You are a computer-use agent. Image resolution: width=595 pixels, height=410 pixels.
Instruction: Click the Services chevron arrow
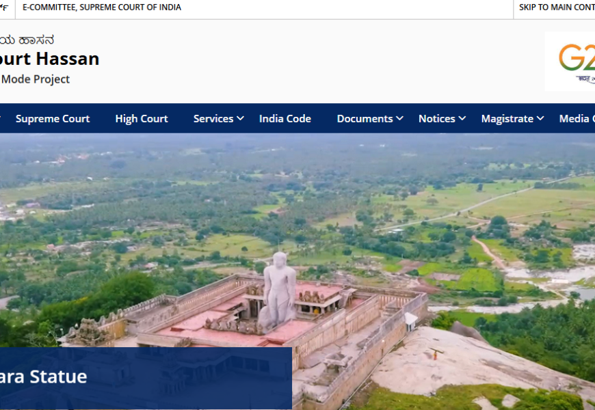pos(241,119)
